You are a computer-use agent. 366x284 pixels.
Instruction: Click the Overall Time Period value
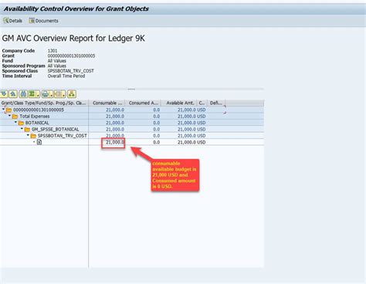click(x=66, y=76)
